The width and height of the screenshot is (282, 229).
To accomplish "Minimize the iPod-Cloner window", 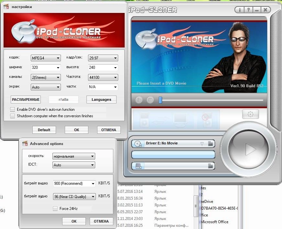I will pyautogui.click(x=257, y=10).
